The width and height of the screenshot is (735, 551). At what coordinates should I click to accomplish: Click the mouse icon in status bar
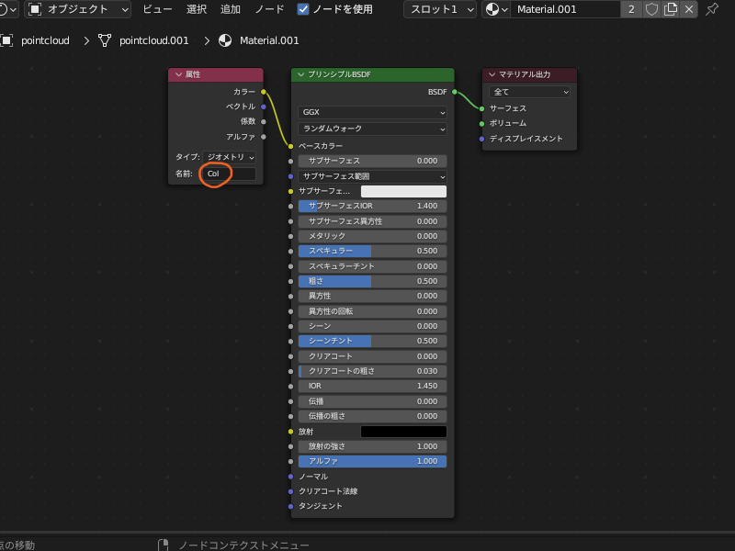[163, 545]
